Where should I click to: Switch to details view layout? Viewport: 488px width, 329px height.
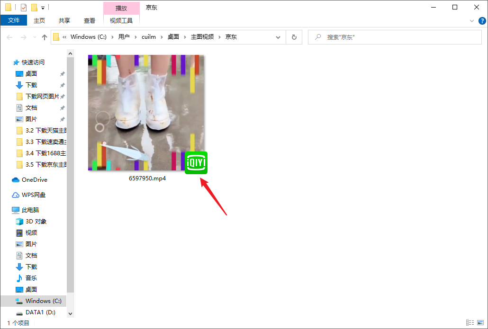point(470,323)
